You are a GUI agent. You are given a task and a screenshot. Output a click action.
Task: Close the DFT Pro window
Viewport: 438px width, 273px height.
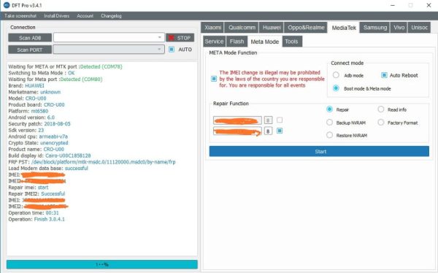click(429, 5)
